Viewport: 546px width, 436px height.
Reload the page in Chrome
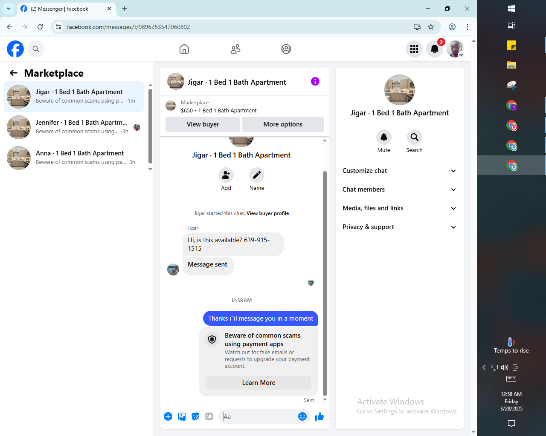40,27
